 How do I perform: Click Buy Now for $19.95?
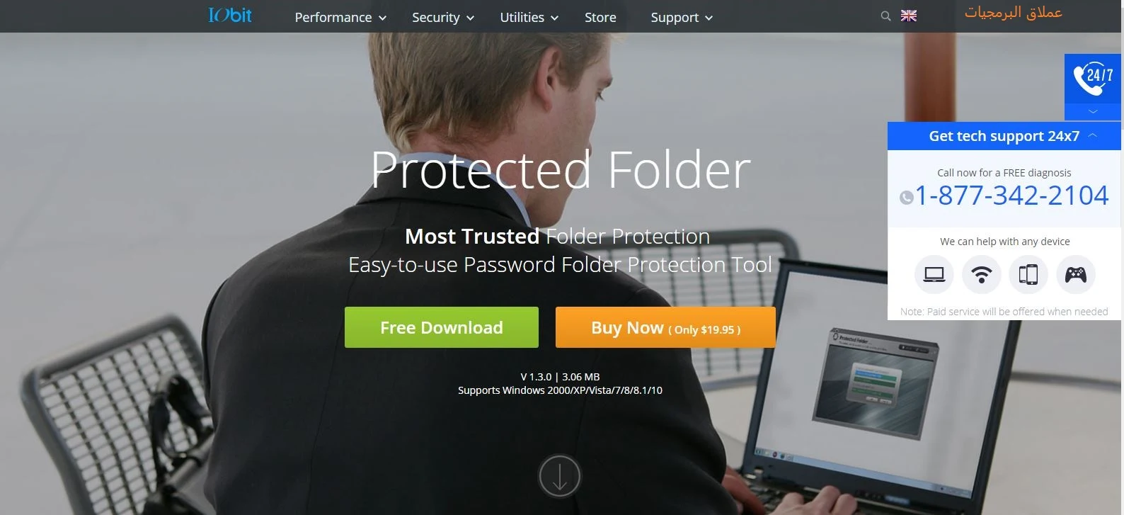click(665, 327)
